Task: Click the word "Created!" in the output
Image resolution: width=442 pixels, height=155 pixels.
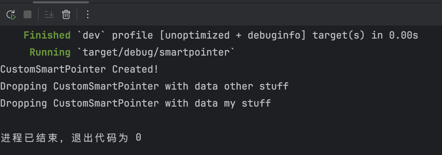Action: pyautogui.click(x=135, y=69)
